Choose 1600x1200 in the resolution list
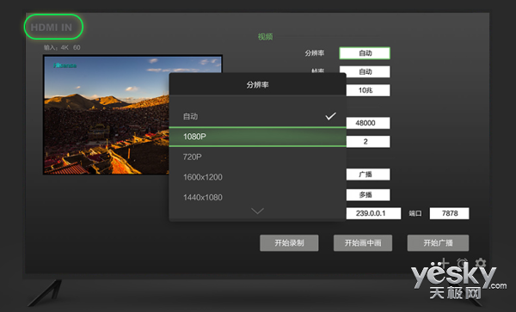This screenshot has height=312, width=516. tap(258, 177)
